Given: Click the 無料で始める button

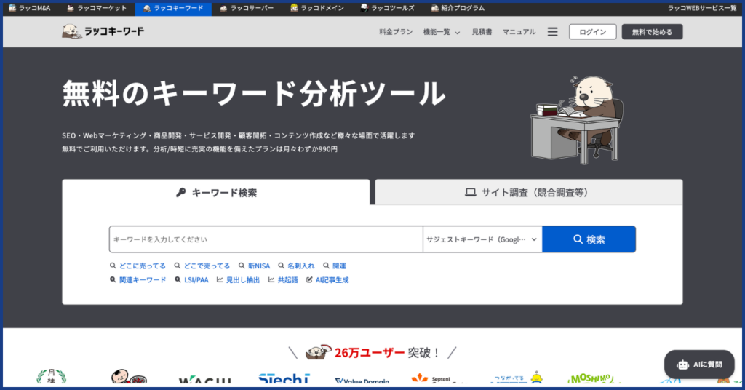Looking at the screenshot, I should point(652,32).
